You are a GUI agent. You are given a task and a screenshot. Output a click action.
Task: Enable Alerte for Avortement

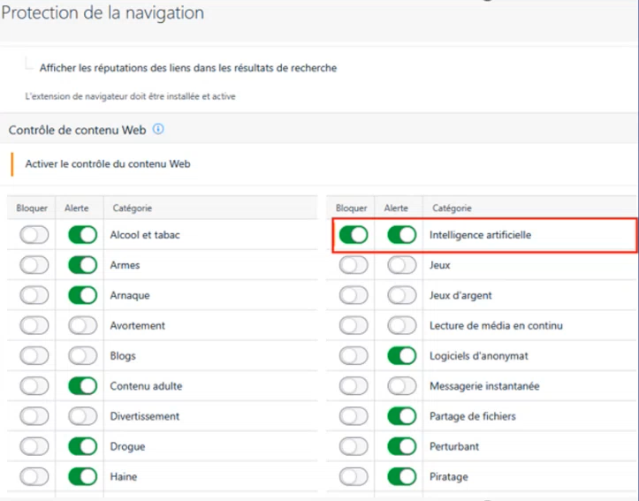[82, 325]
